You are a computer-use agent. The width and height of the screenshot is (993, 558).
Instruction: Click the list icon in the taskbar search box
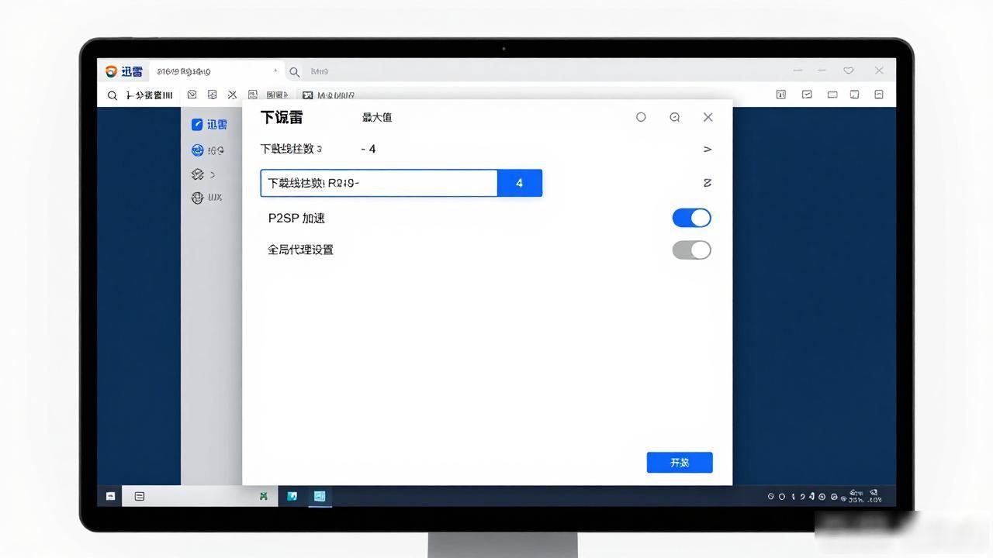(140, 496)
